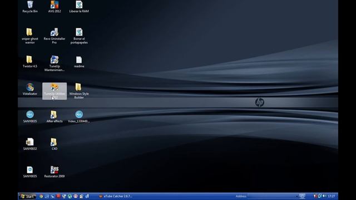Select the SANY0035 video with round blue icon

tap(29, 117)
